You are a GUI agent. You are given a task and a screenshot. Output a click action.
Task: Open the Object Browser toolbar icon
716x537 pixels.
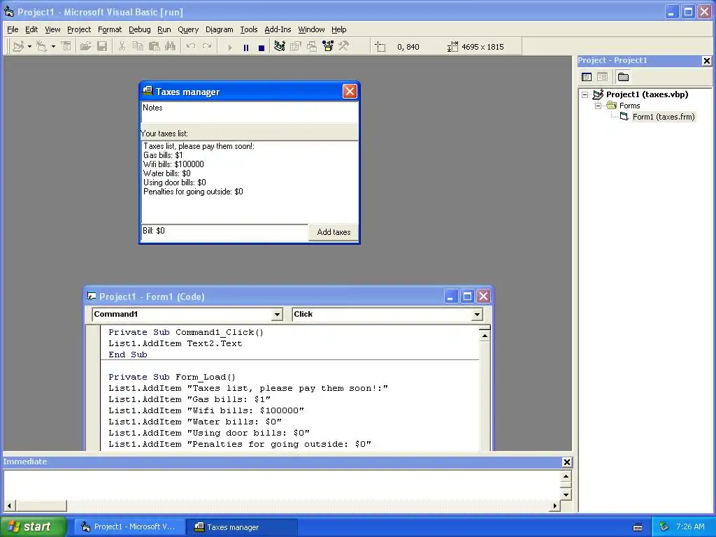pos(328,46)
